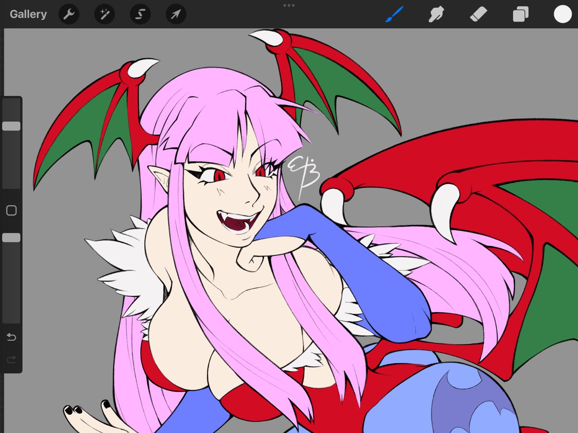Open the white active color picker
The width and height of the screenshot is (578, 433).
[x=563, y=14]
